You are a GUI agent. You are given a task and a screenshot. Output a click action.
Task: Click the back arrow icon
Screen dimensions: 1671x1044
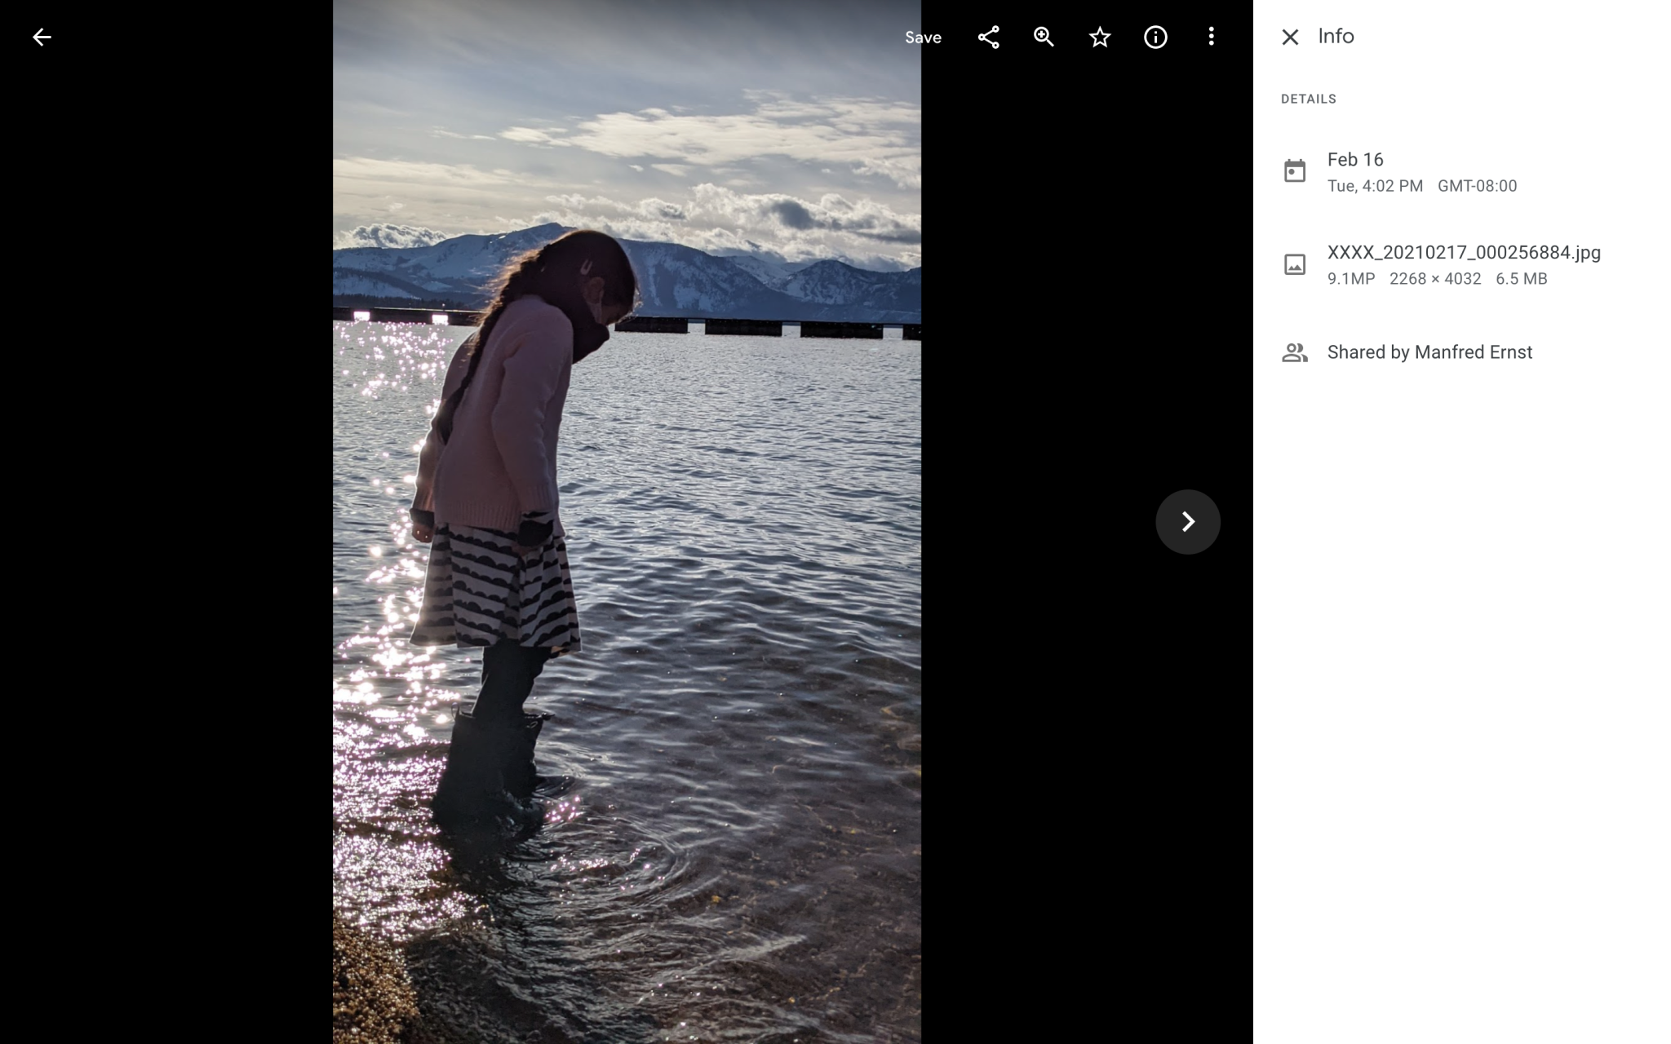pos(42,36)
